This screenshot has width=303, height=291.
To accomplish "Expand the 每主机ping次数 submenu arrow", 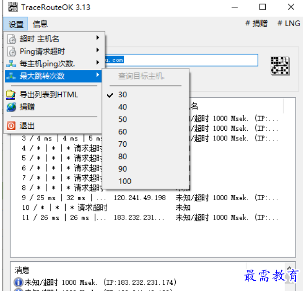I will point(98,62).
